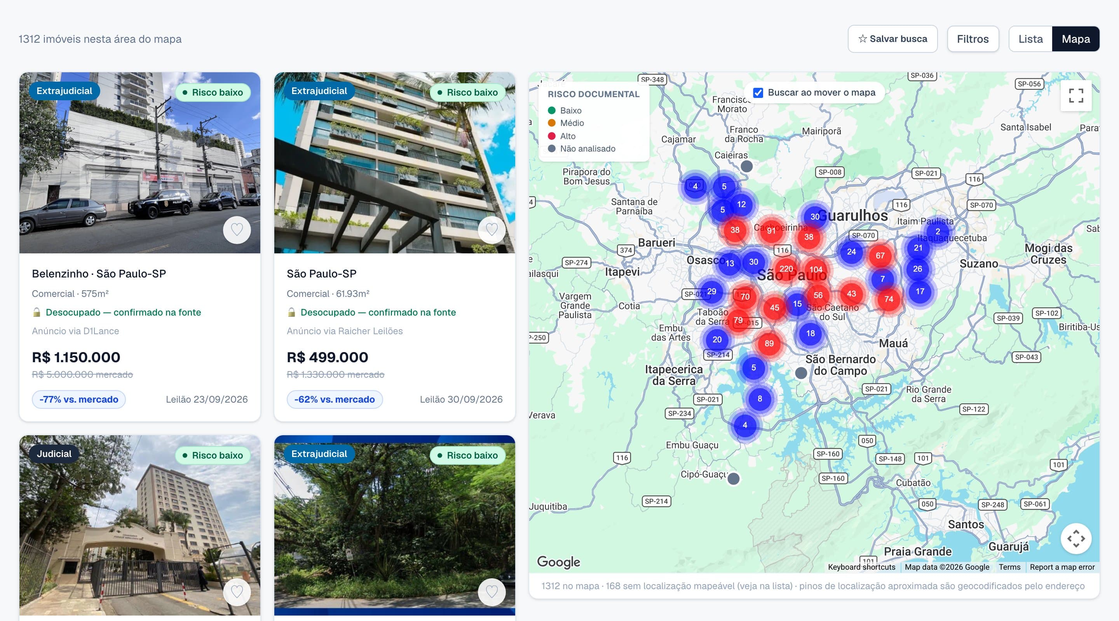1119x621 pixels.
Task: Click Anúncio via D1Lance text
Action: [x=75, y=331]
